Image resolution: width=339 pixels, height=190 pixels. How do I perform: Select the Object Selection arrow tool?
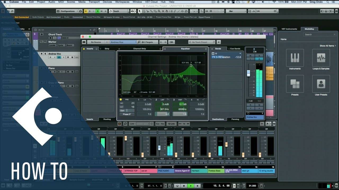140,11
